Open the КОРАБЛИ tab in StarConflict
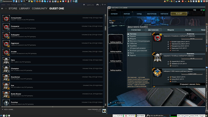 pyautogui.click(x=114, y=14)
